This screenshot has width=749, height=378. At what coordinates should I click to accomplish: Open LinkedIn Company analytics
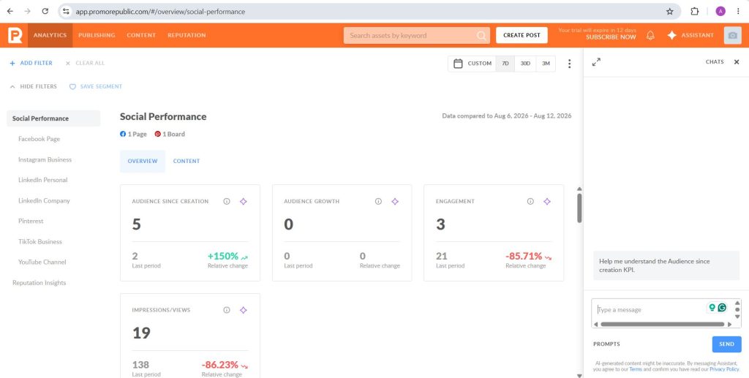pos(44,201)
